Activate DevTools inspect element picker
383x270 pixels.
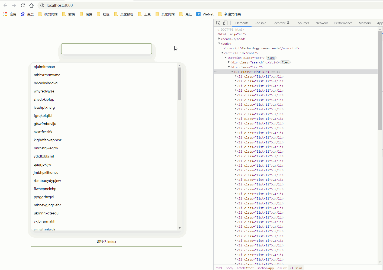pyautogui.click(x=218, y=23)
